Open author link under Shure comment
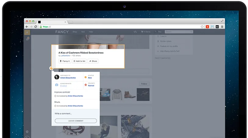This screenshot has width=248, height=138. 75,106
